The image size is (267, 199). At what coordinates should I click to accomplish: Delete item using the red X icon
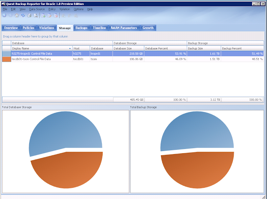[x=55, y=15]
